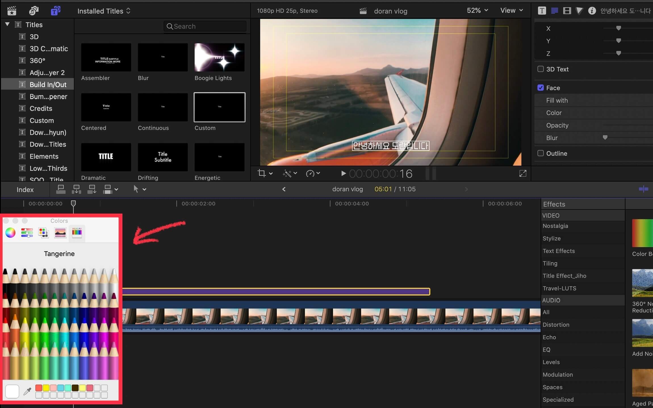This screenshot has width=653, height=408.
Task: Uncheck the Face checkbox
Action: pyautogui.click(x=541, y=88)
